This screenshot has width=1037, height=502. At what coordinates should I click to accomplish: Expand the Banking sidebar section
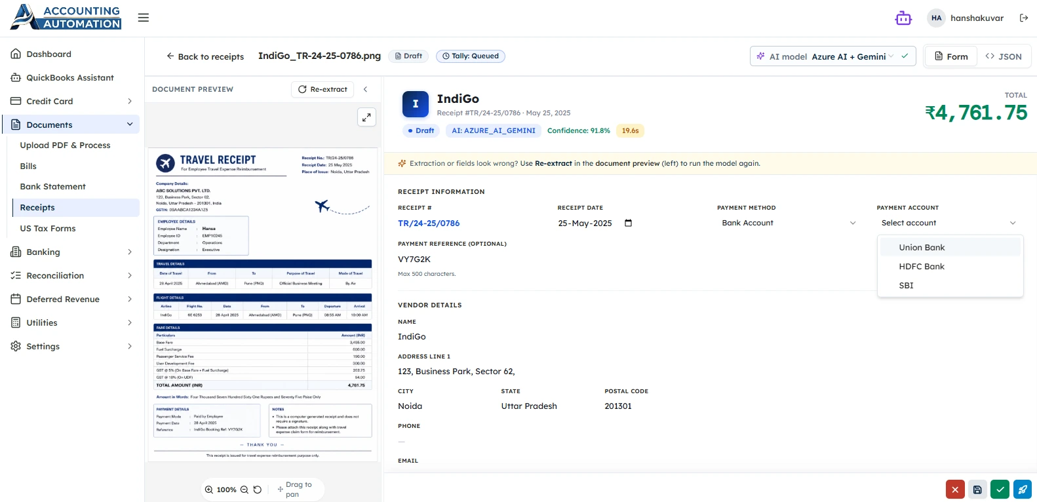pos(72,252)
